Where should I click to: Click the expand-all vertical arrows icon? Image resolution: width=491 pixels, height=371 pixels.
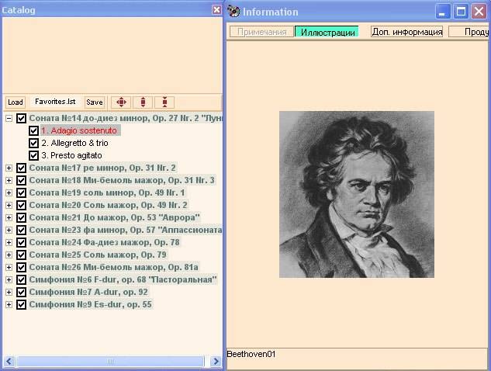pyautogui.click(x=143, y=102)
